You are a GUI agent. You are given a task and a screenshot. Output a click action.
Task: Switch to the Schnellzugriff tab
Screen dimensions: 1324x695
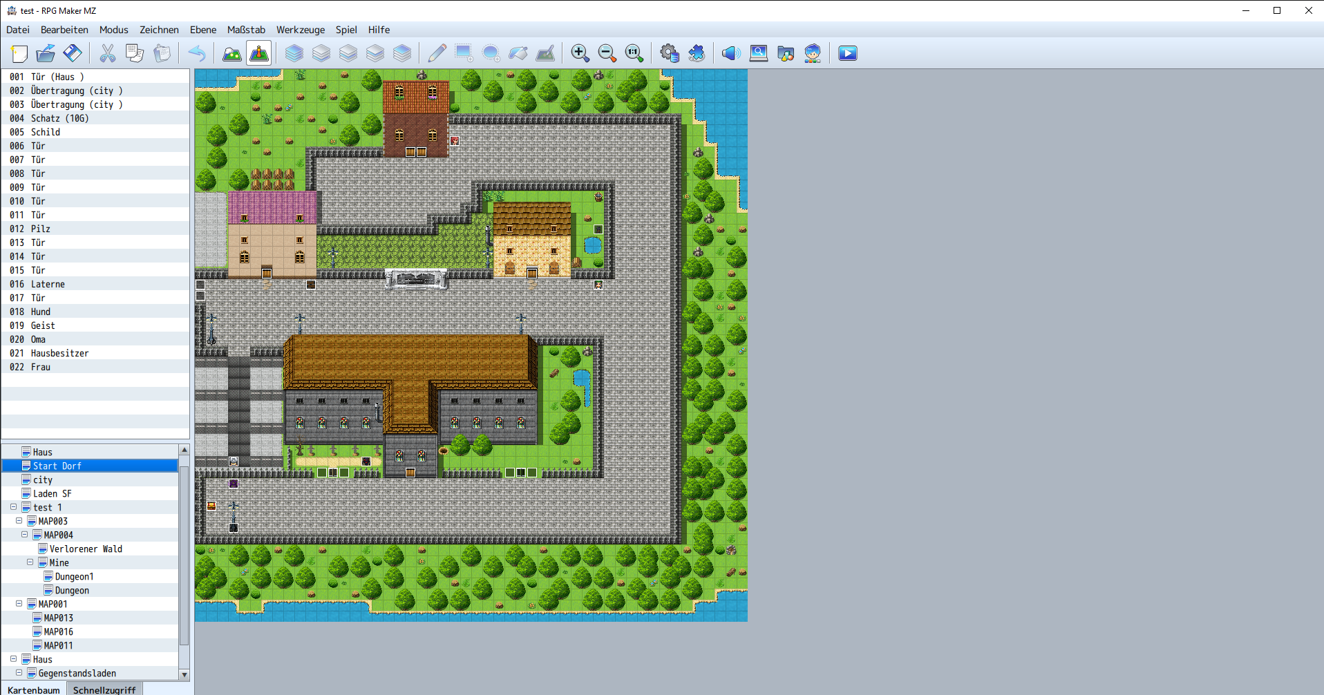pos(104,689)
